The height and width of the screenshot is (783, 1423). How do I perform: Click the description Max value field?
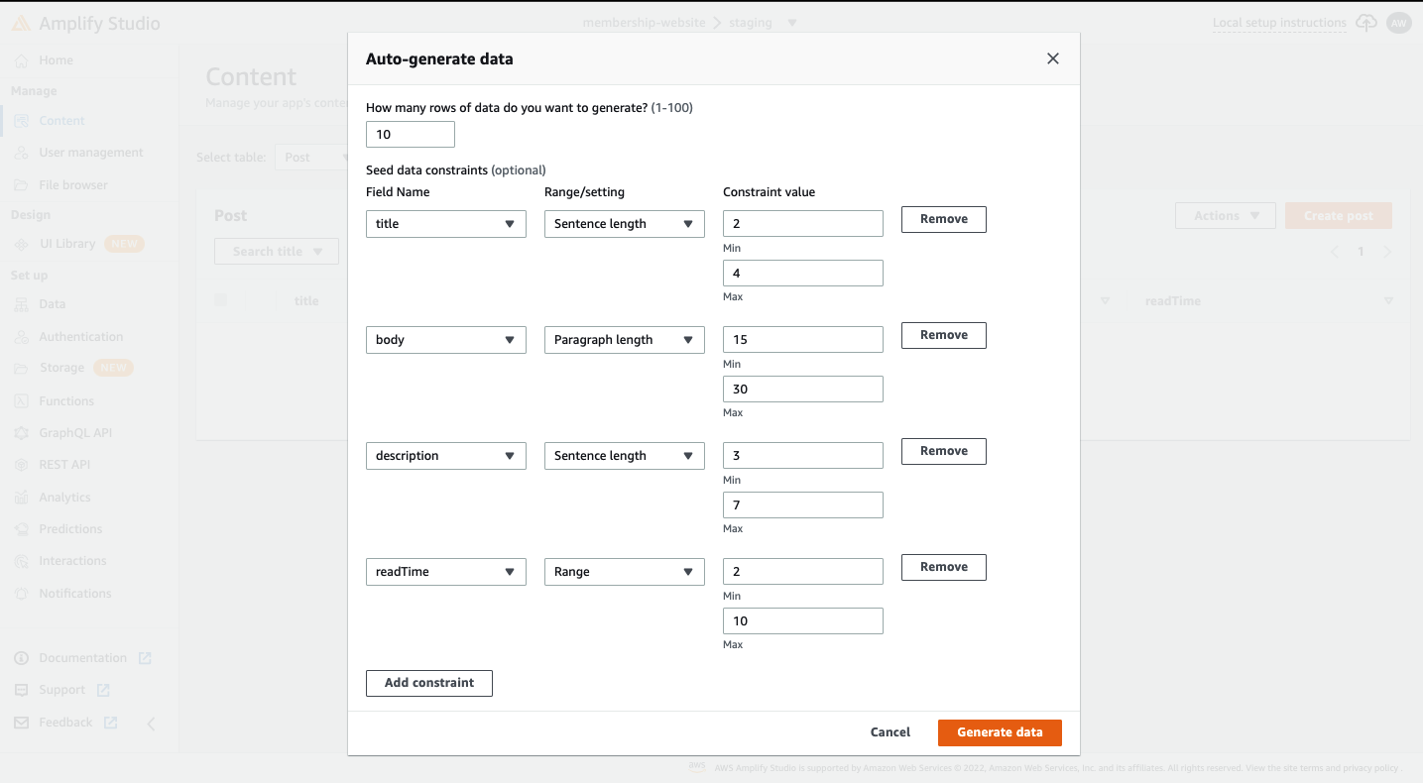tap(803, 505)
